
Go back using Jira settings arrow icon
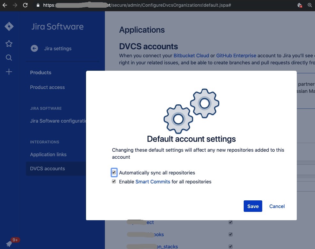(34, 48)
